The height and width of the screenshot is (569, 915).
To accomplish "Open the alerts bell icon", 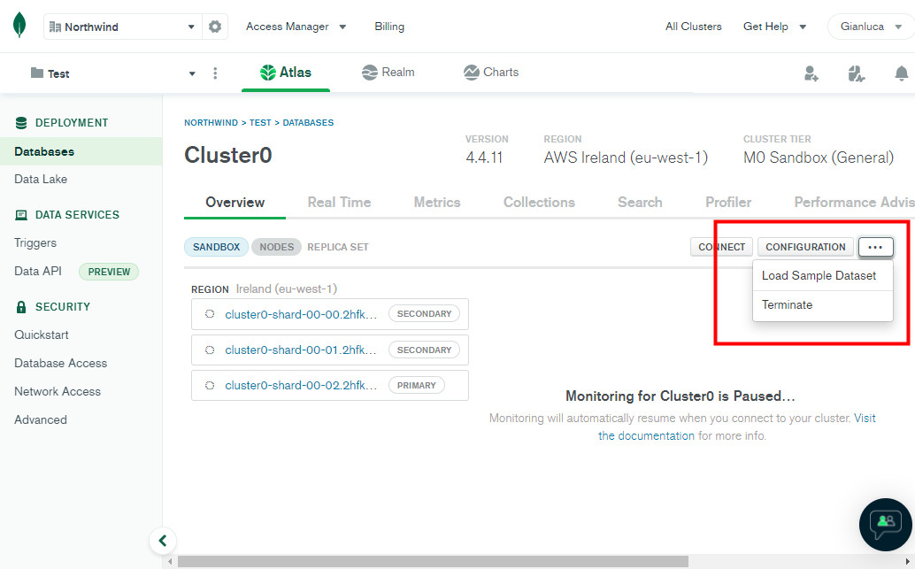I will pos(902,73).
